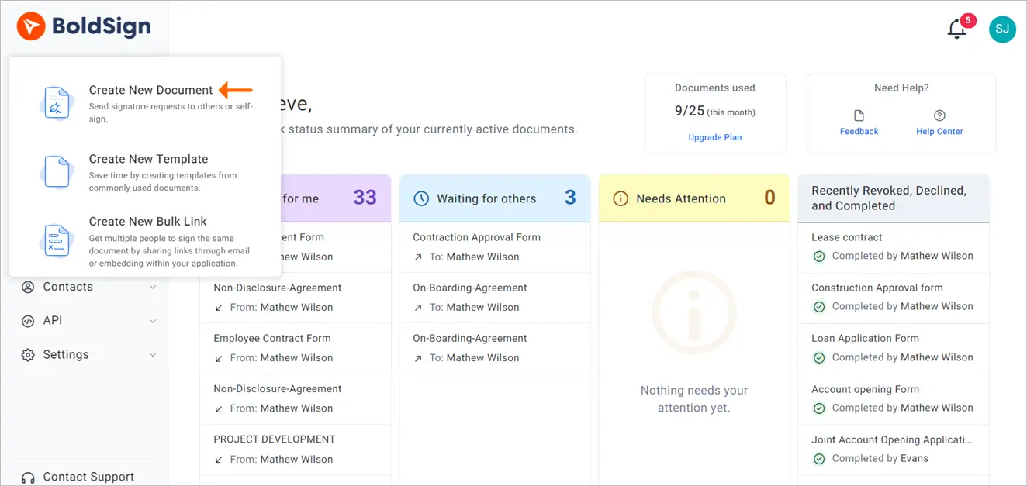Click the Help Center question mark icon
The height and width of the screenshot is (486, 1027).
pyautogui.click(x=939, y=115)
